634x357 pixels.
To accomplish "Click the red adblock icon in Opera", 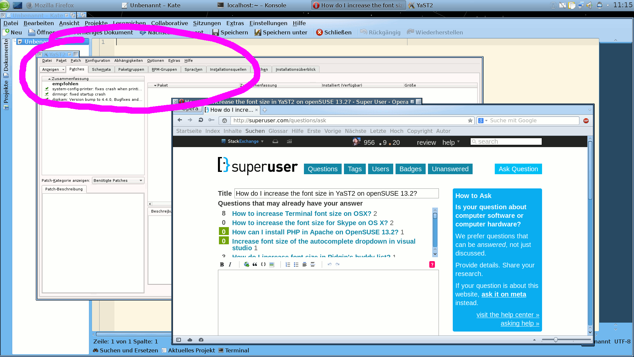I will click(586, 121).
